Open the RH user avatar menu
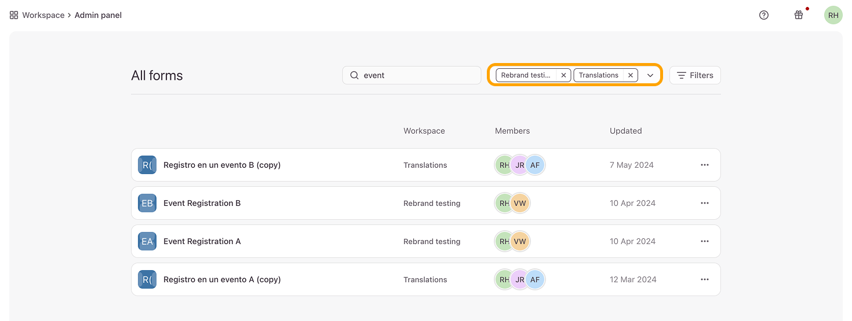 click(x=833, y=15)
